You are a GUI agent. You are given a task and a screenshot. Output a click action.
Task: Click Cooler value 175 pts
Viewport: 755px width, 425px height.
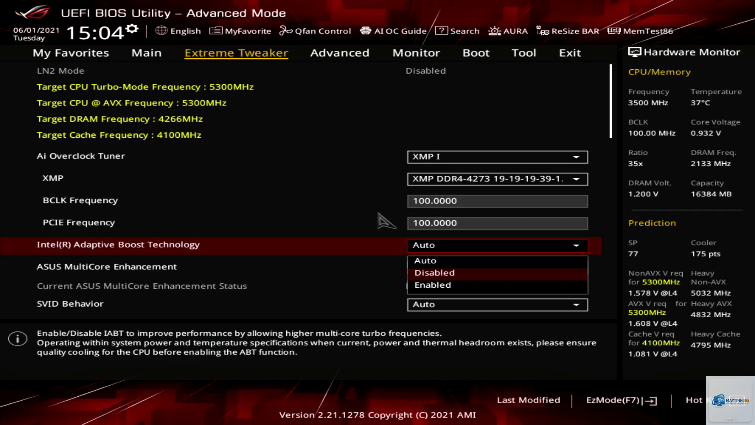click(x=705, y=254)
